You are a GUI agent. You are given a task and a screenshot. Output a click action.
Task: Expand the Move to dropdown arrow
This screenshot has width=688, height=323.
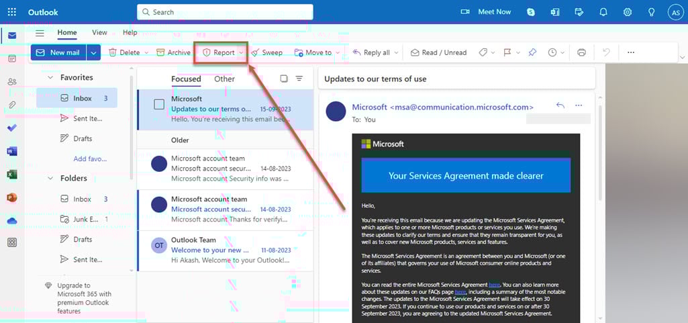point(338,52)
